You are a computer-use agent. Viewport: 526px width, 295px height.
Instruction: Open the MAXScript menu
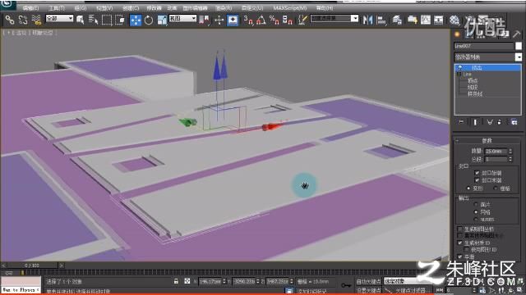pos(289,7)
